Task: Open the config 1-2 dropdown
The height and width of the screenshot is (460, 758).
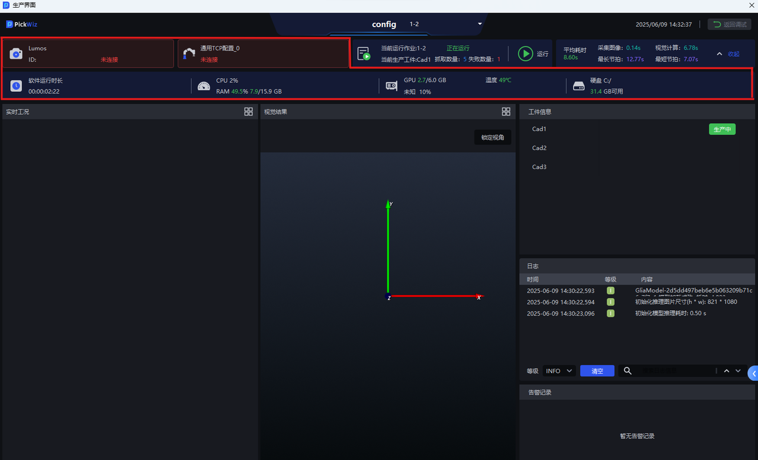Action: tap(480, 24)
